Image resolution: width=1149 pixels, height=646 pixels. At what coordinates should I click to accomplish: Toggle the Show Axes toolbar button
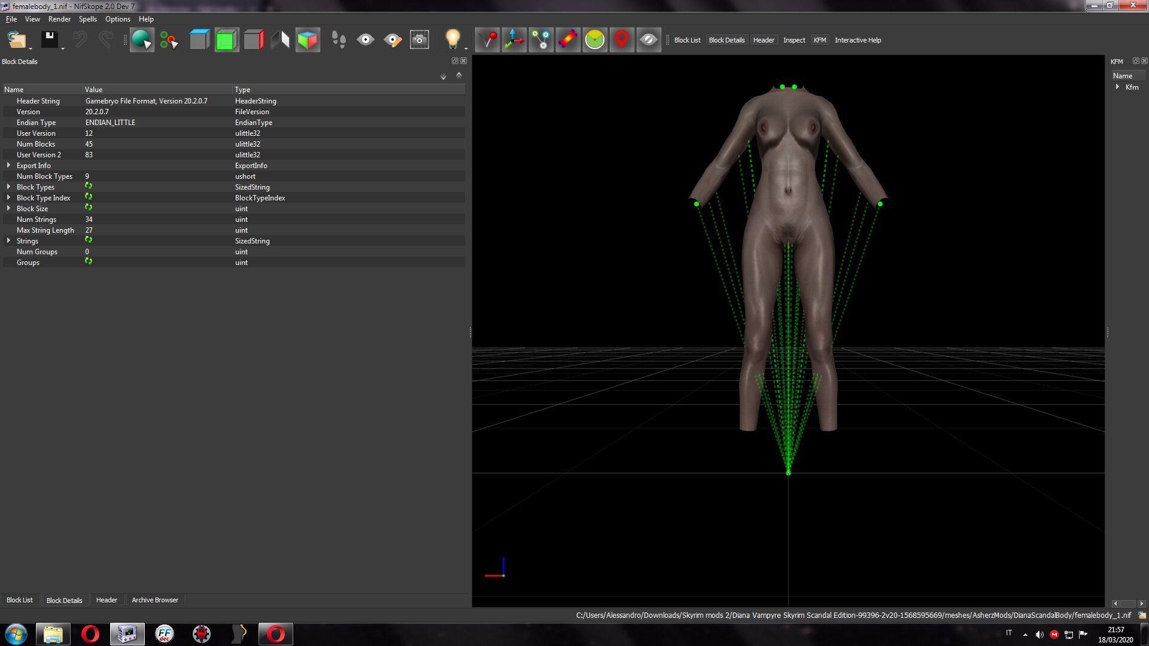(513, 40)
